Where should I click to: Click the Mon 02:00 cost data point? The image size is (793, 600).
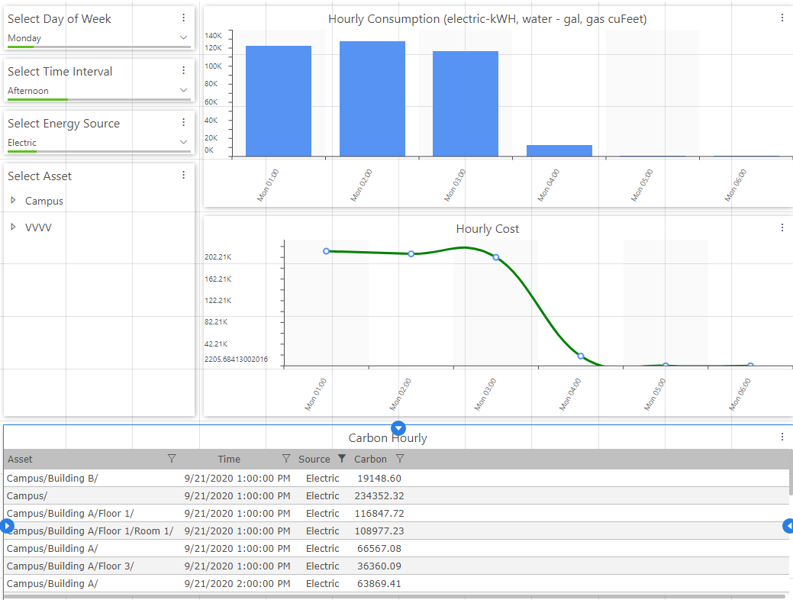tap(411, 254)
